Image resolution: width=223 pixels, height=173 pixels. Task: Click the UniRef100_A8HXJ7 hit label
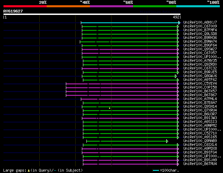[x=200, y=22]
